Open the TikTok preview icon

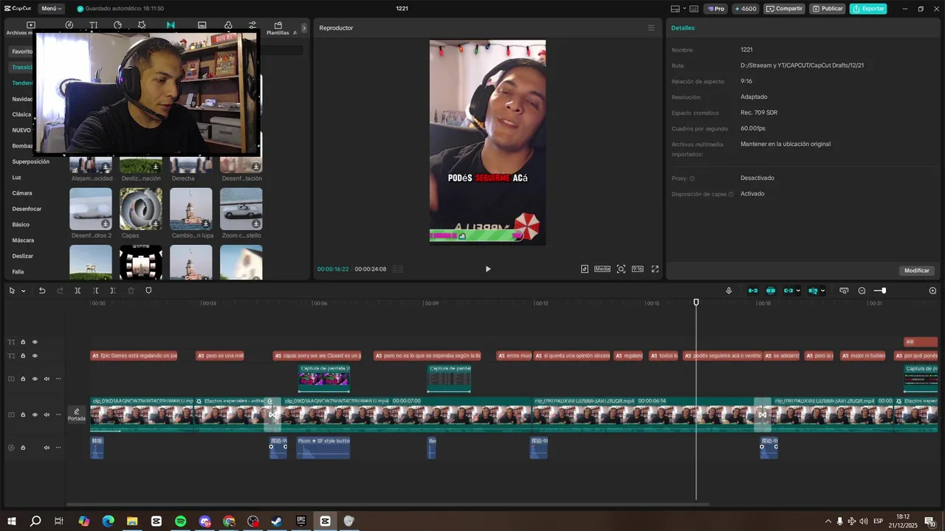[585, 269]
